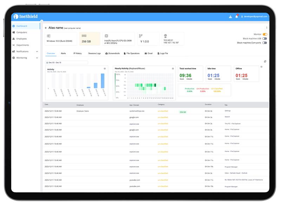Image resolution: width=281 pixels, height=204 pixels.
Task: Toggle the Monitor switch off
Action: pyautogui.click(x=265, y=34)
